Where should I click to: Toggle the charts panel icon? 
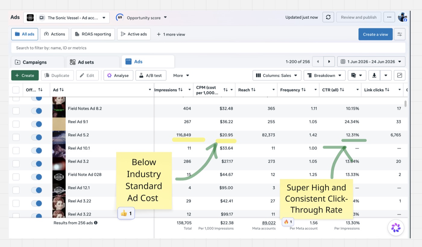[x=399, y=75]
